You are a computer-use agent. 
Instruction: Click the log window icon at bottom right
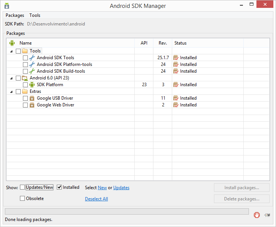click(x=267, y=215)
